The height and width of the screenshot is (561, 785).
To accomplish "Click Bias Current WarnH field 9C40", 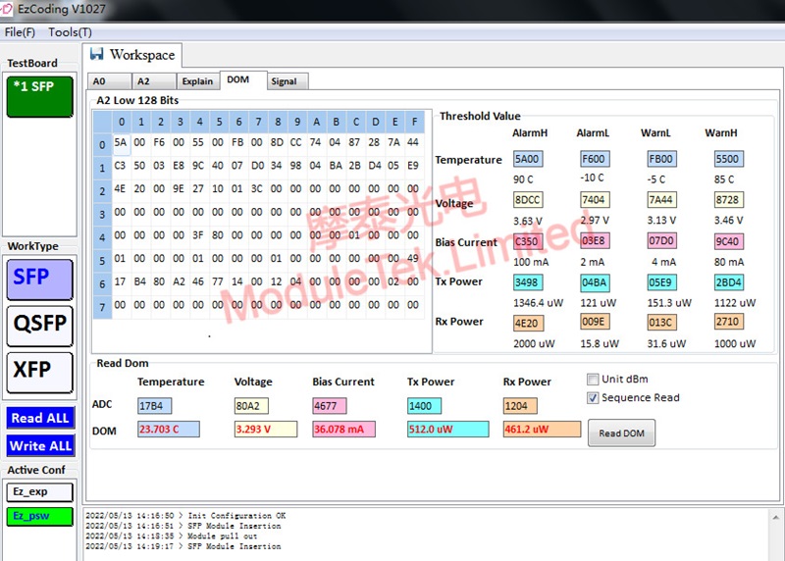I will point(728,241).
